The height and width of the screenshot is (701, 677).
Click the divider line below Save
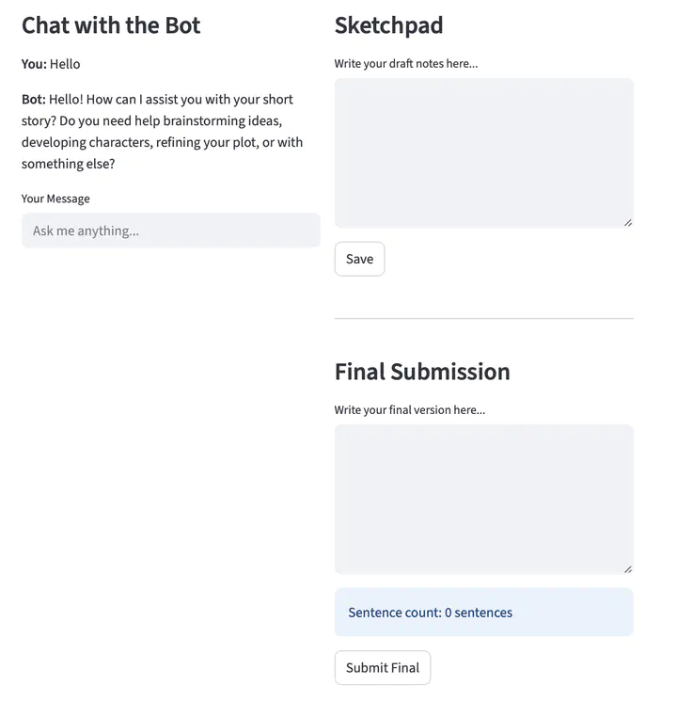(x=483, y=319)
